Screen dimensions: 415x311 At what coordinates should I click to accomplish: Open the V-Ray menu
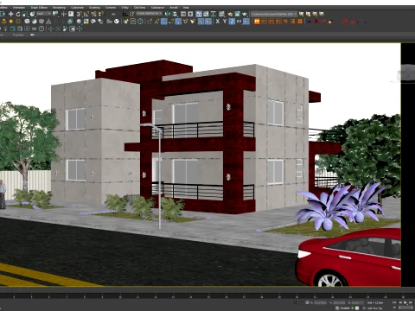124,7
